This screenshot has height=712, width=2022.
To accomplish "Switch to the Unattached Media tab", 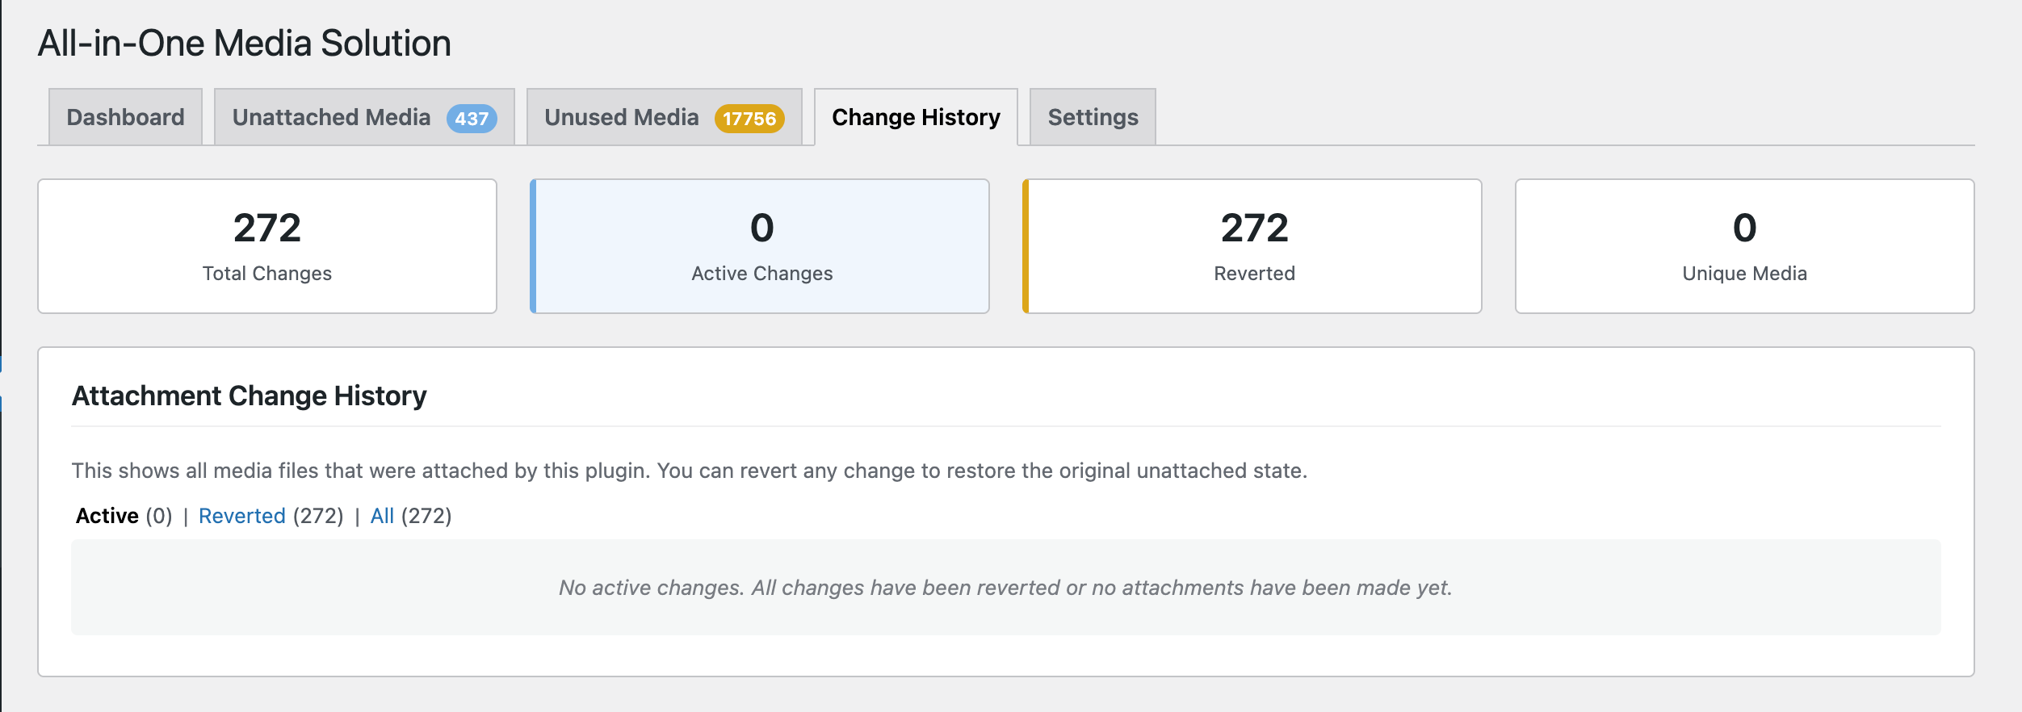I will 331,118.
